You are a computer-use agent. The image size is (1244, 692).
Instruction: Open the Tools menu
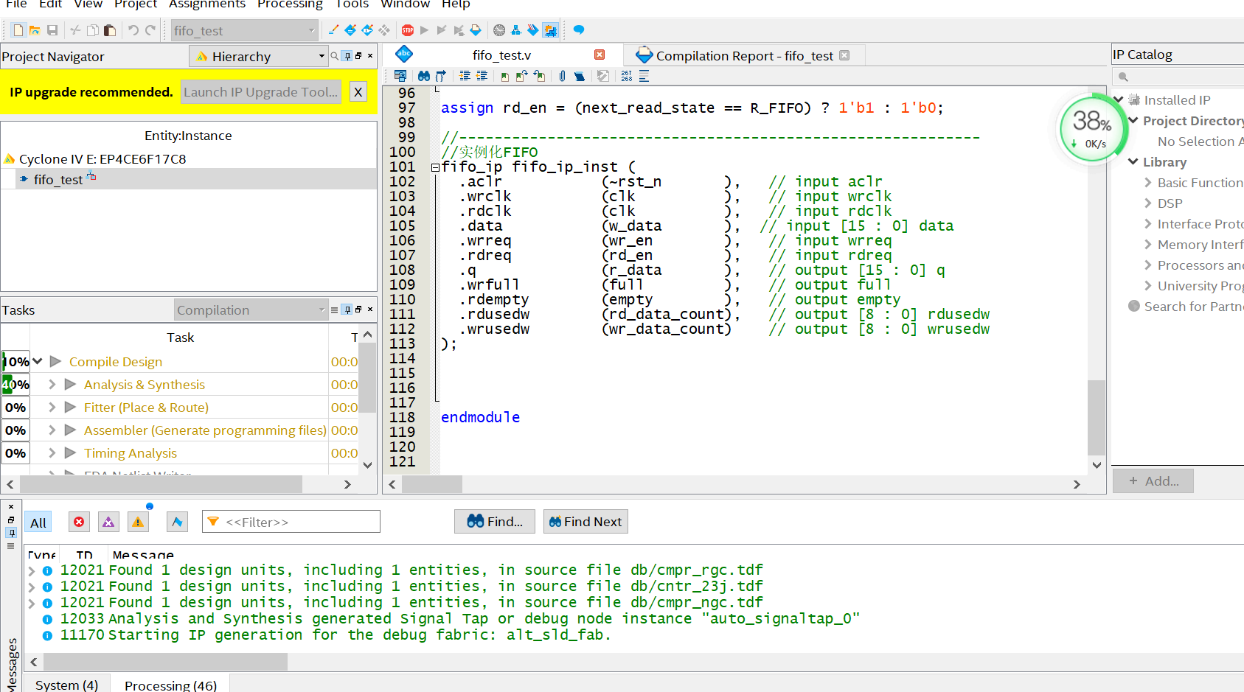352,4
